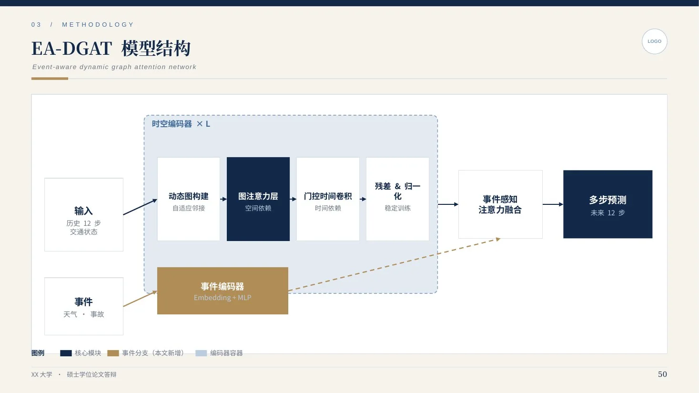This screenshot has height=393, width=699.
Task: Click the arrow from 输入 to 动态图构建
Action: (x=140, y=207)
